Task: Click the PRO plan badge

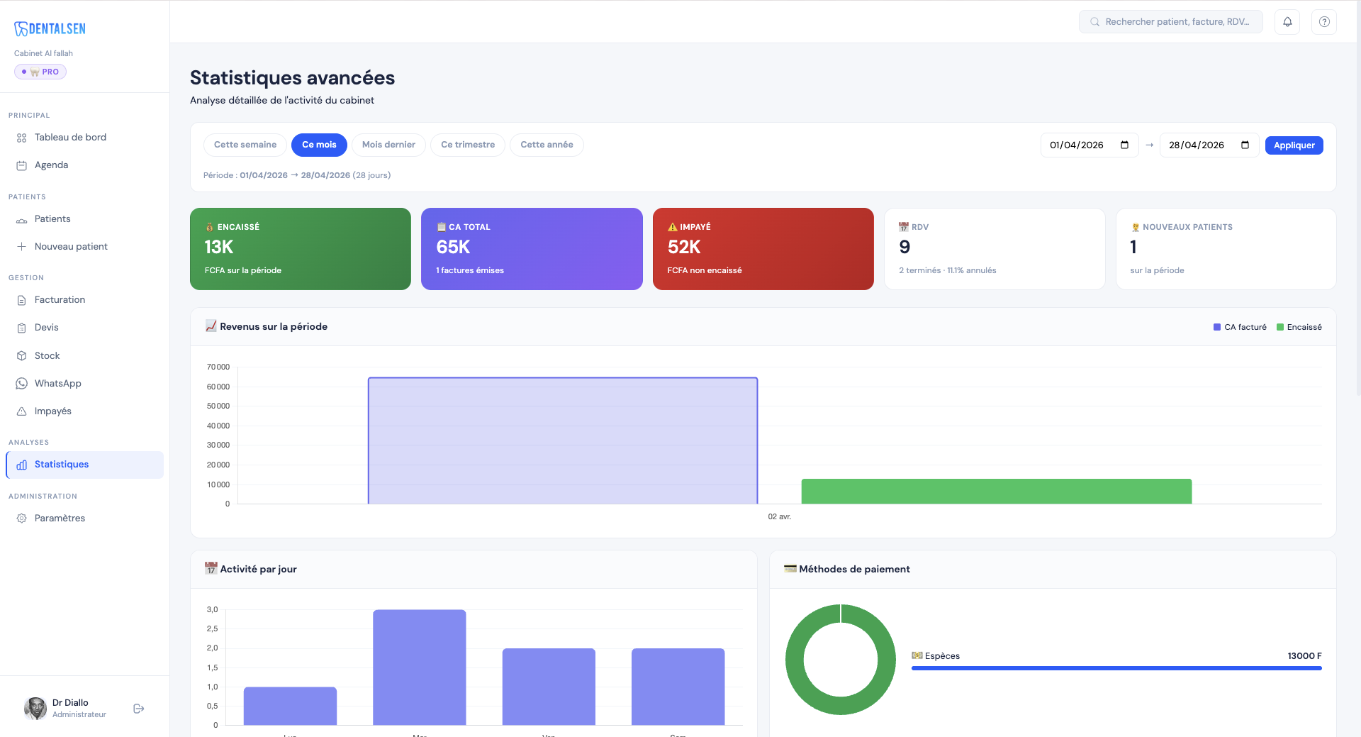Action: click(x=40, y=72)
